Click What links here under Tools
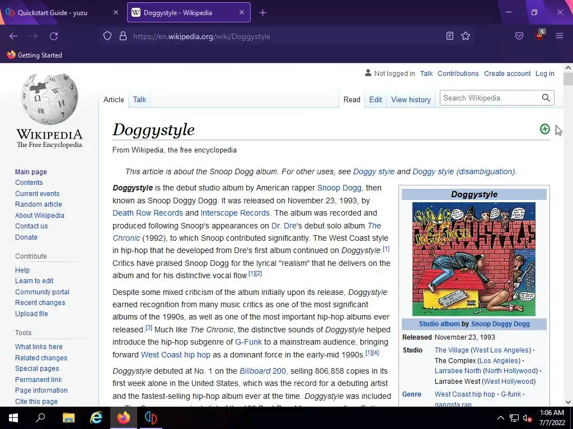The width and height of the screenshot is (573, 429). (x=39, y=346)
